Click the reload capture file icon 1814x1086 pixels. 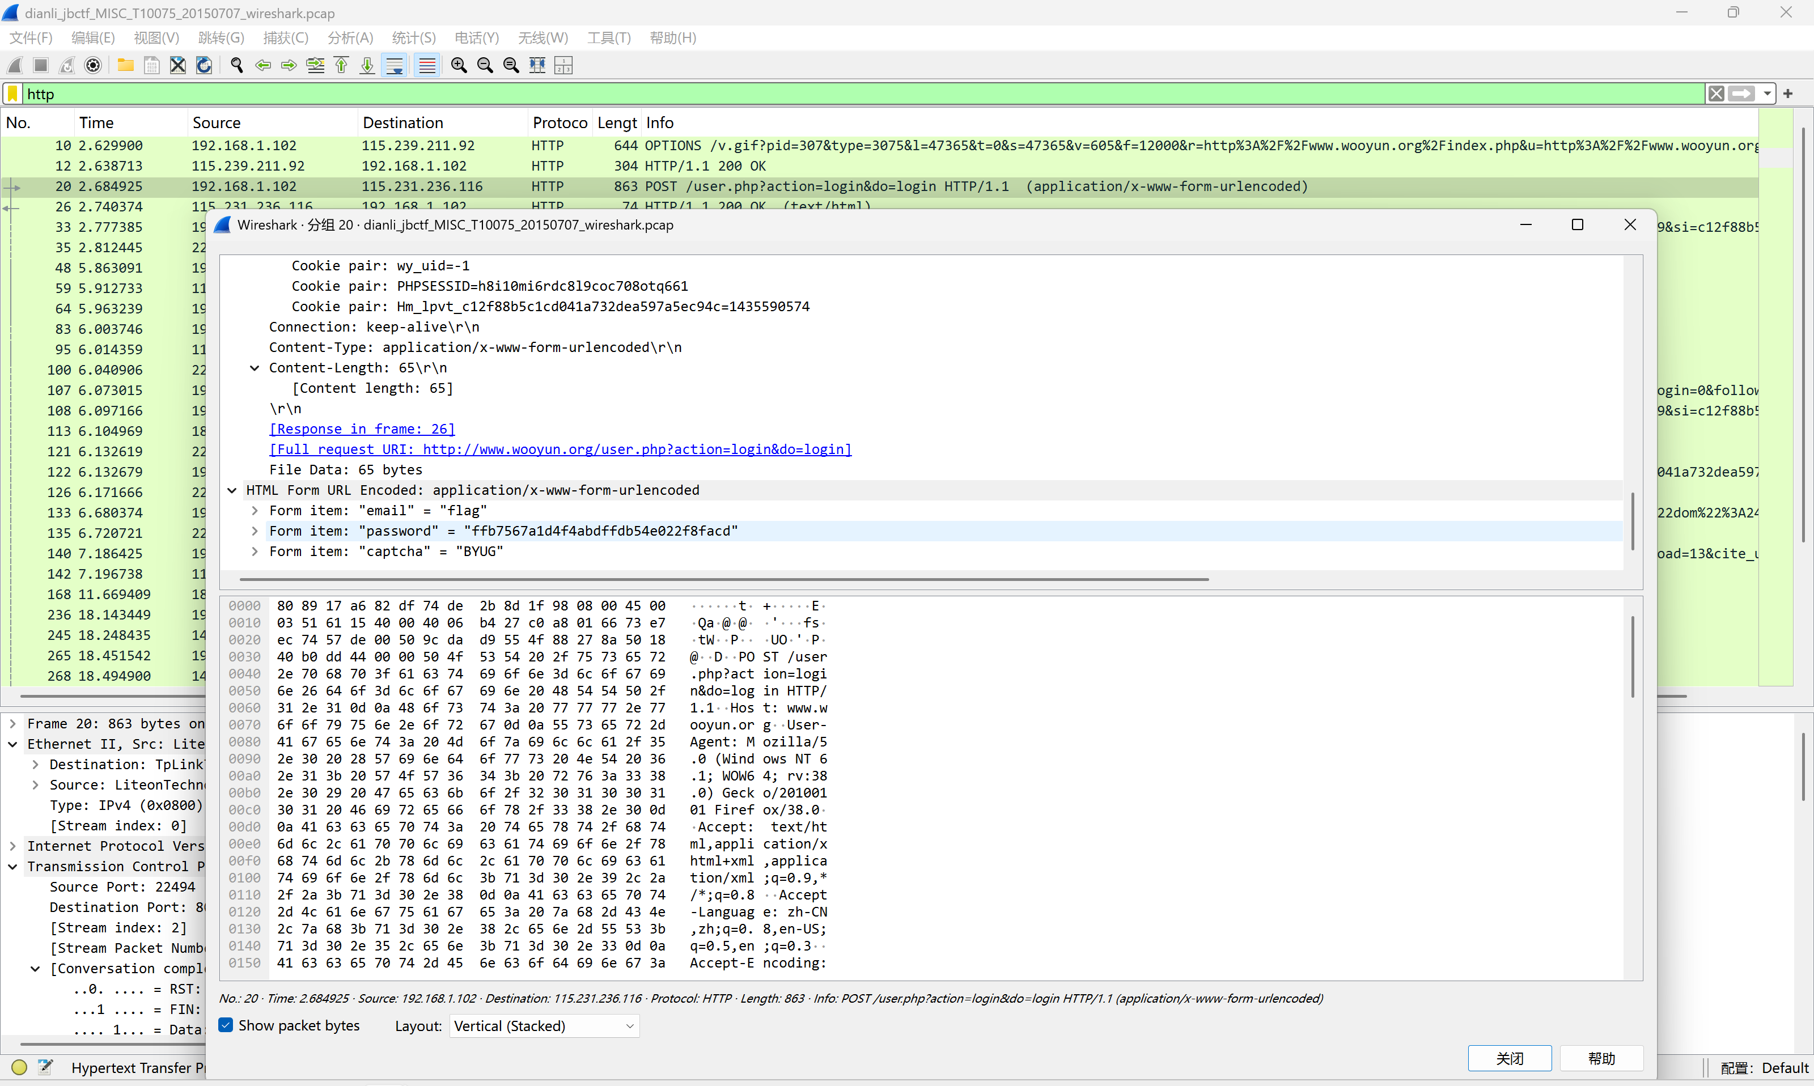pos(204,66)
